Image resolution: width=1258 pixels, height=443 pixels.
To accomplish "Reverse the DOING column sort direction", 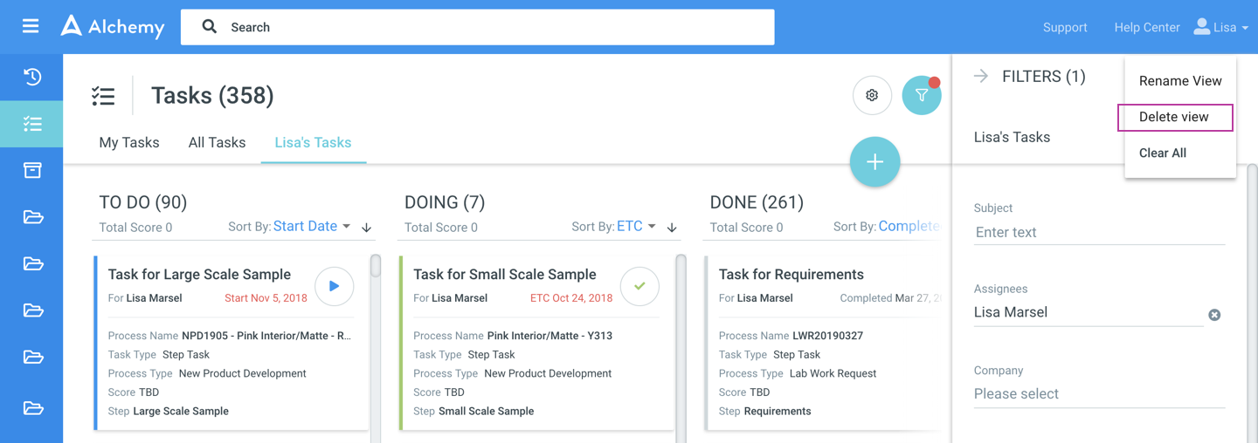I will click(672, 228).
